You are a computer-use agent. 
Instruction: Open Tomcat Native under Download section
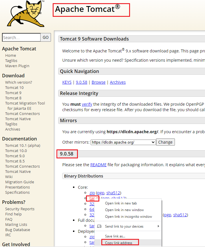pos(18,119)
